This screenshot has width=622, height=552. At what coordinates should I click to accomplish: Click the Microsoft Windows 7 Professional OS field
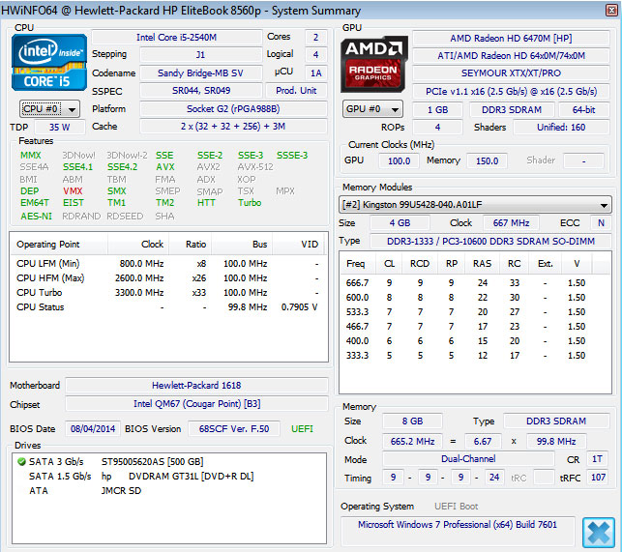(458, 532)
